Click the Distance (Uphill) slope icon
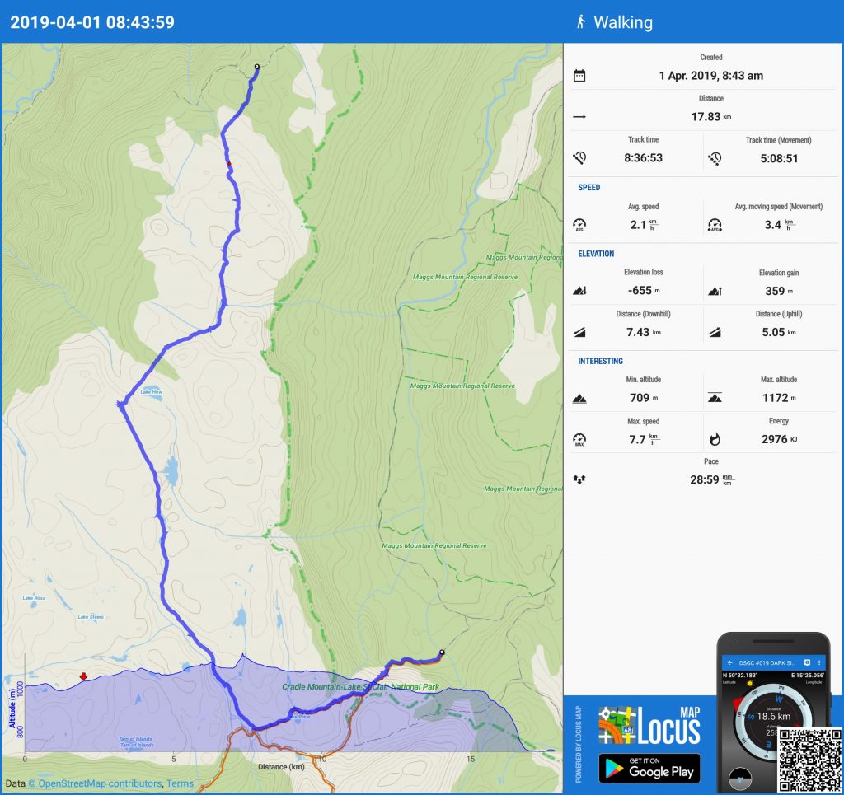Image resolution: width=844 pixels, height=795 pixels. (x=714, y=332)
